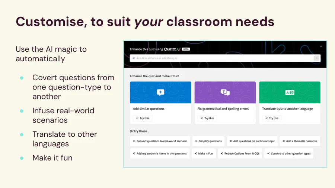Choose Add a thematic narrative suggestion
This screenshot has height=188, width=335.
[300, 141]
